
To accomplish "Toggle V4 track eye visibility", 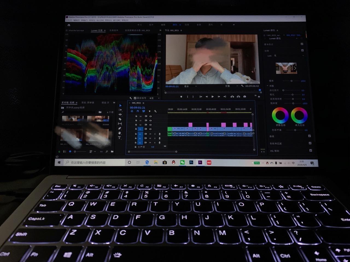I will click(x=150, y=116).
